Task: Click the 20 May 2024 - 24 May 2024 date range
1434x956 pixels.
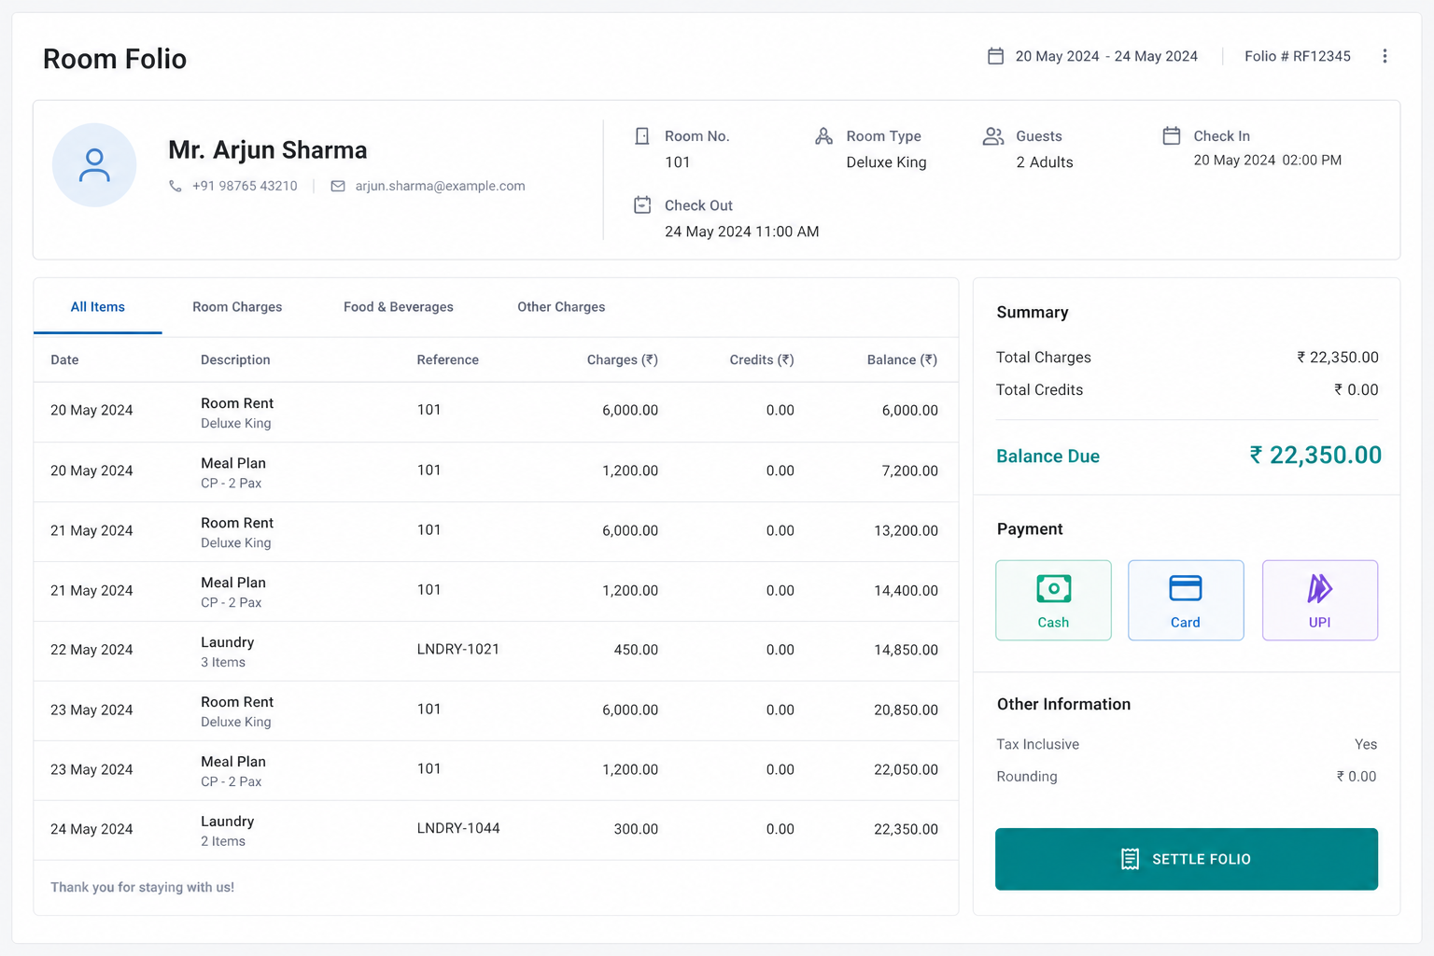Action: pos(1106,56)
